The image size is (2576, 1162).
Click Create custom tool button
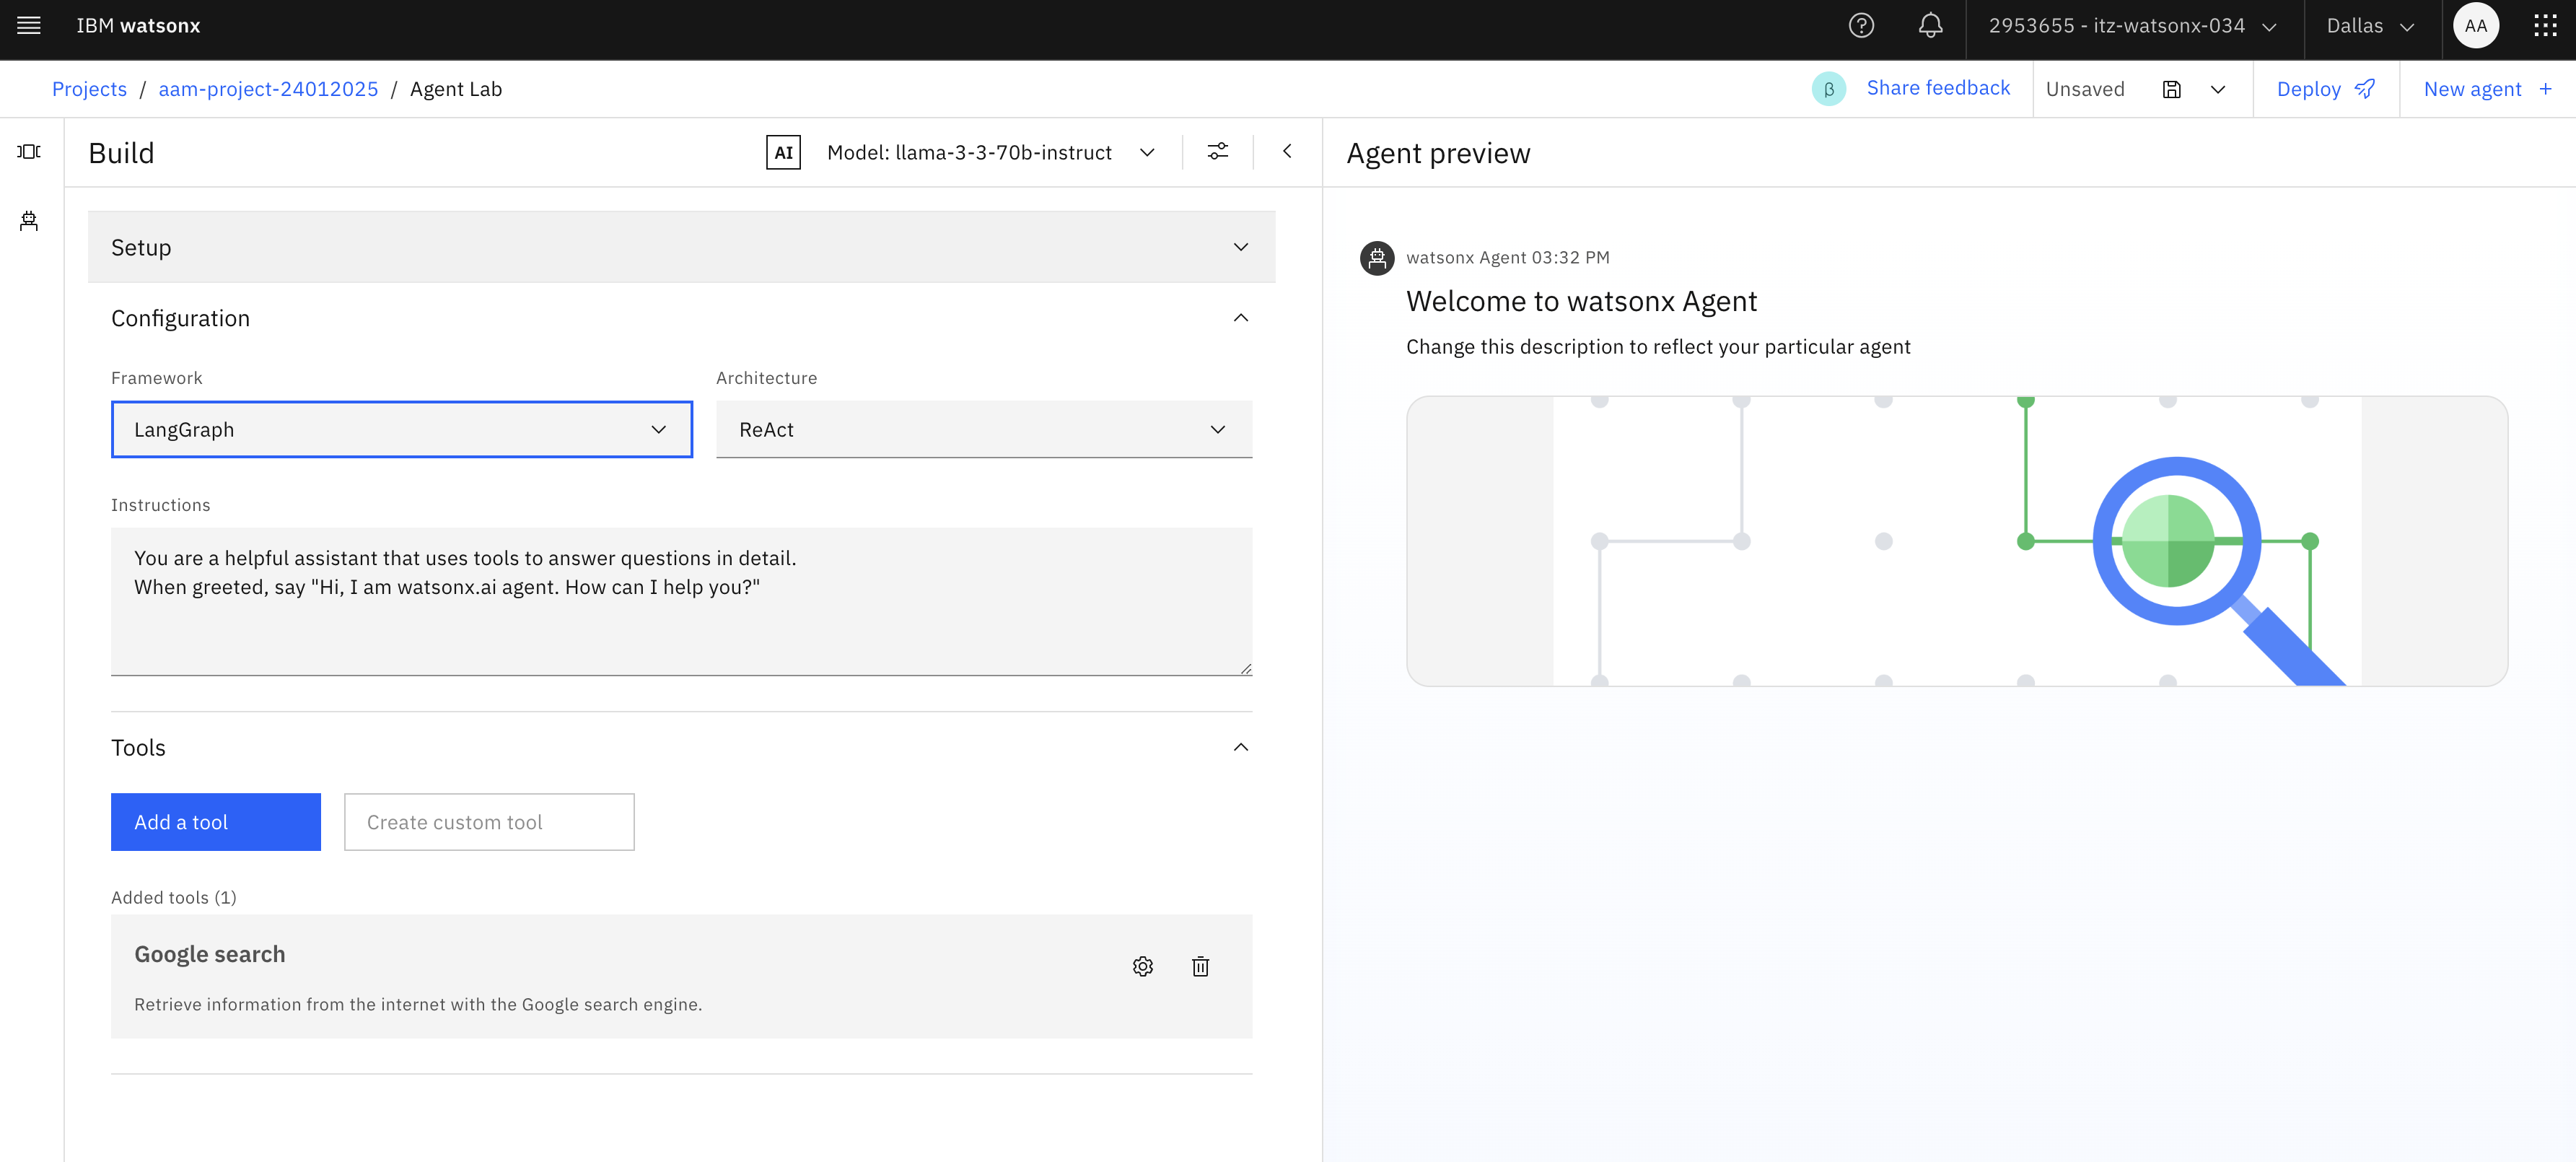(489, 822)
